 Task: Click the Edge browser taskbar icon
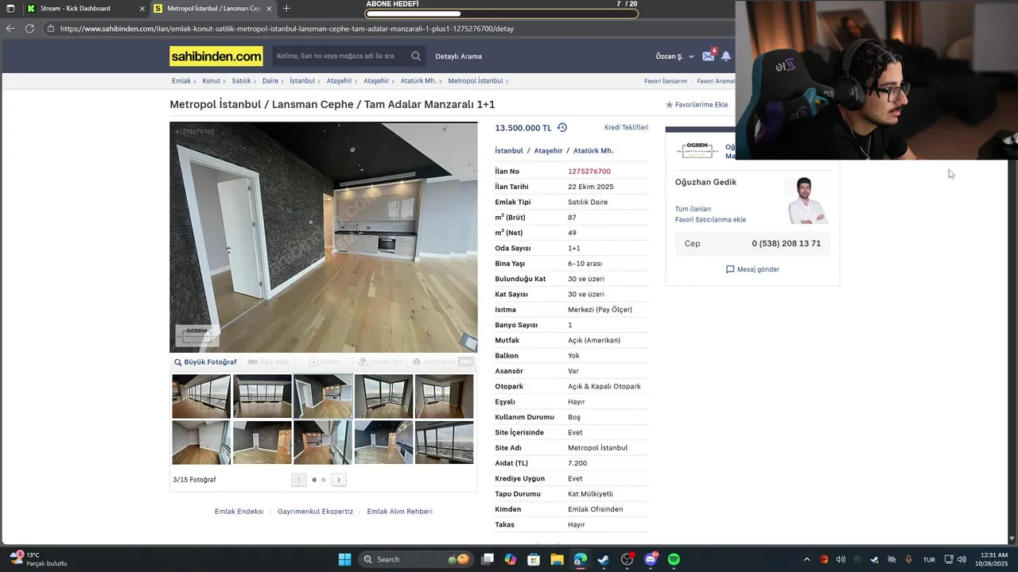tap(580, 559)
